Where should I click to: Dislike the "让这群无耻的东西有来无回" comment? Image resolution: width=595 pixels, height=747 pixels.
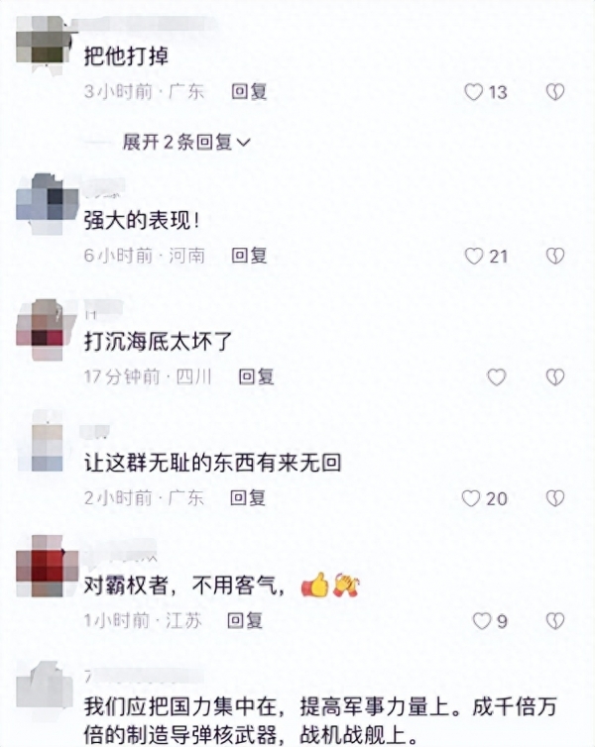[555, 498]
